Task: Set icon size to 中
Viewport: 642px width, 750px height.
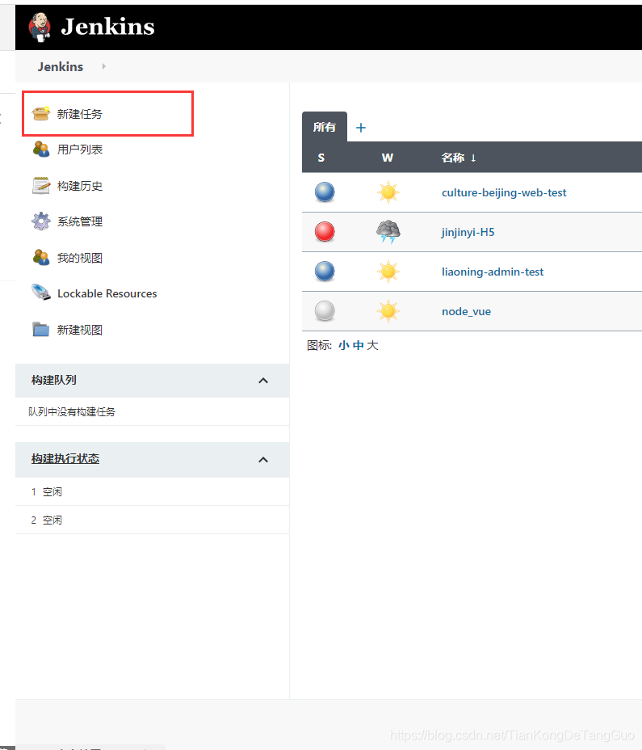Action: tap(358, 345)
